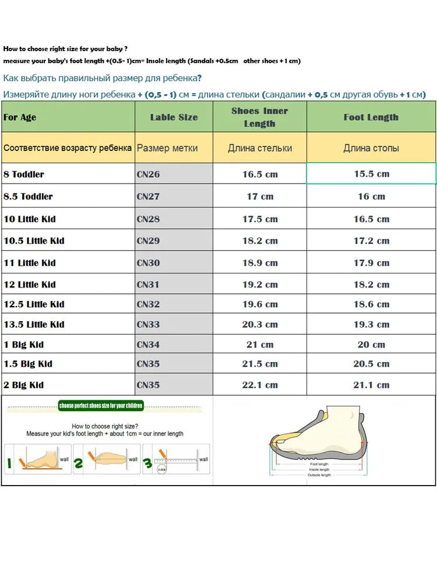
Task: Select the 13.5 Little Kid age cell
Action: [68, 324]
